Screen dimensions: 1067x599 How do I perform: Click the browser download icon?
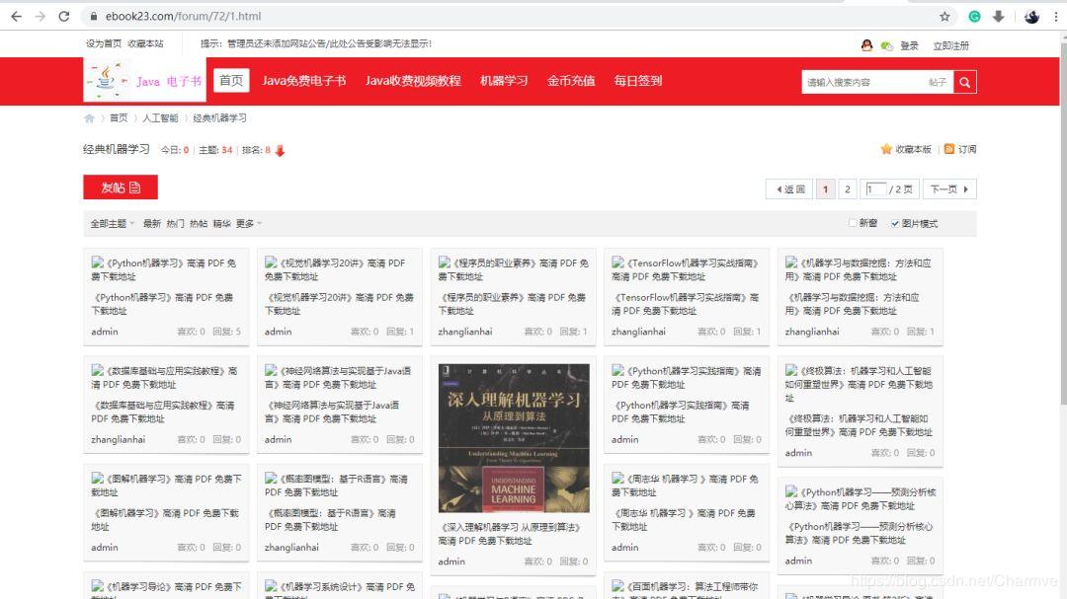pyautogui.click(x=999, y=16)
